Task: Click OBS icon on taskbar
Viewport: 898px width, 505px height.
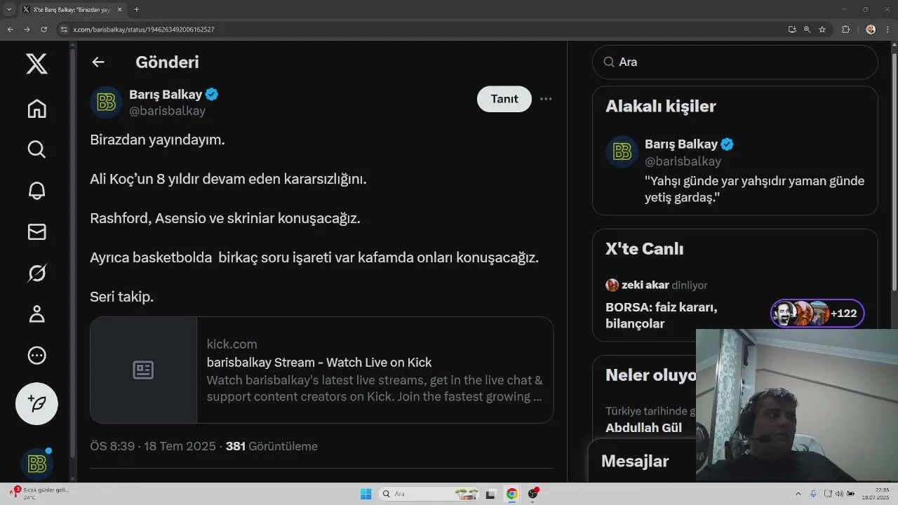Action: point(533,494)
